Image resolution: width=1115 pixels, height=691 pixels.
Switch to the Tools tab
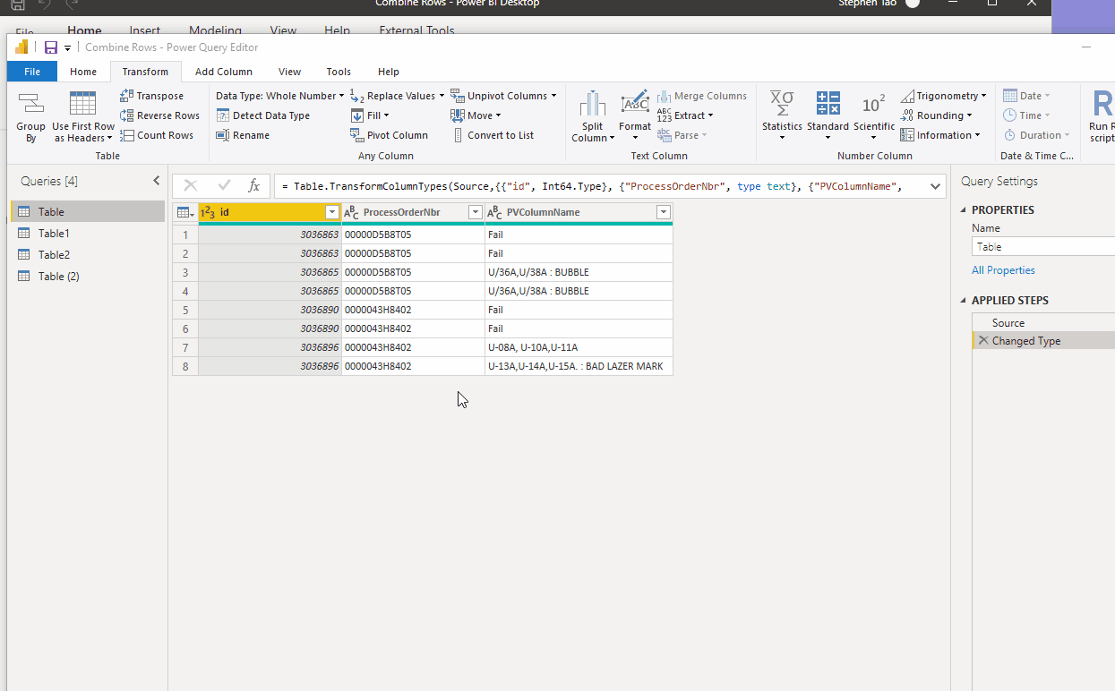pos(339,72)
